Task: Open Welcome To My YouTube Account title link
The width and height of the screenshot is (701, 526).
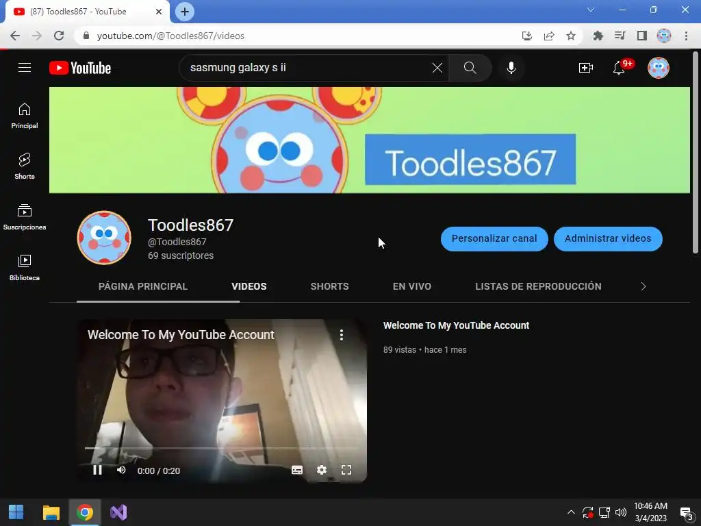Action: pyautogui.click(x=456, y=325)
